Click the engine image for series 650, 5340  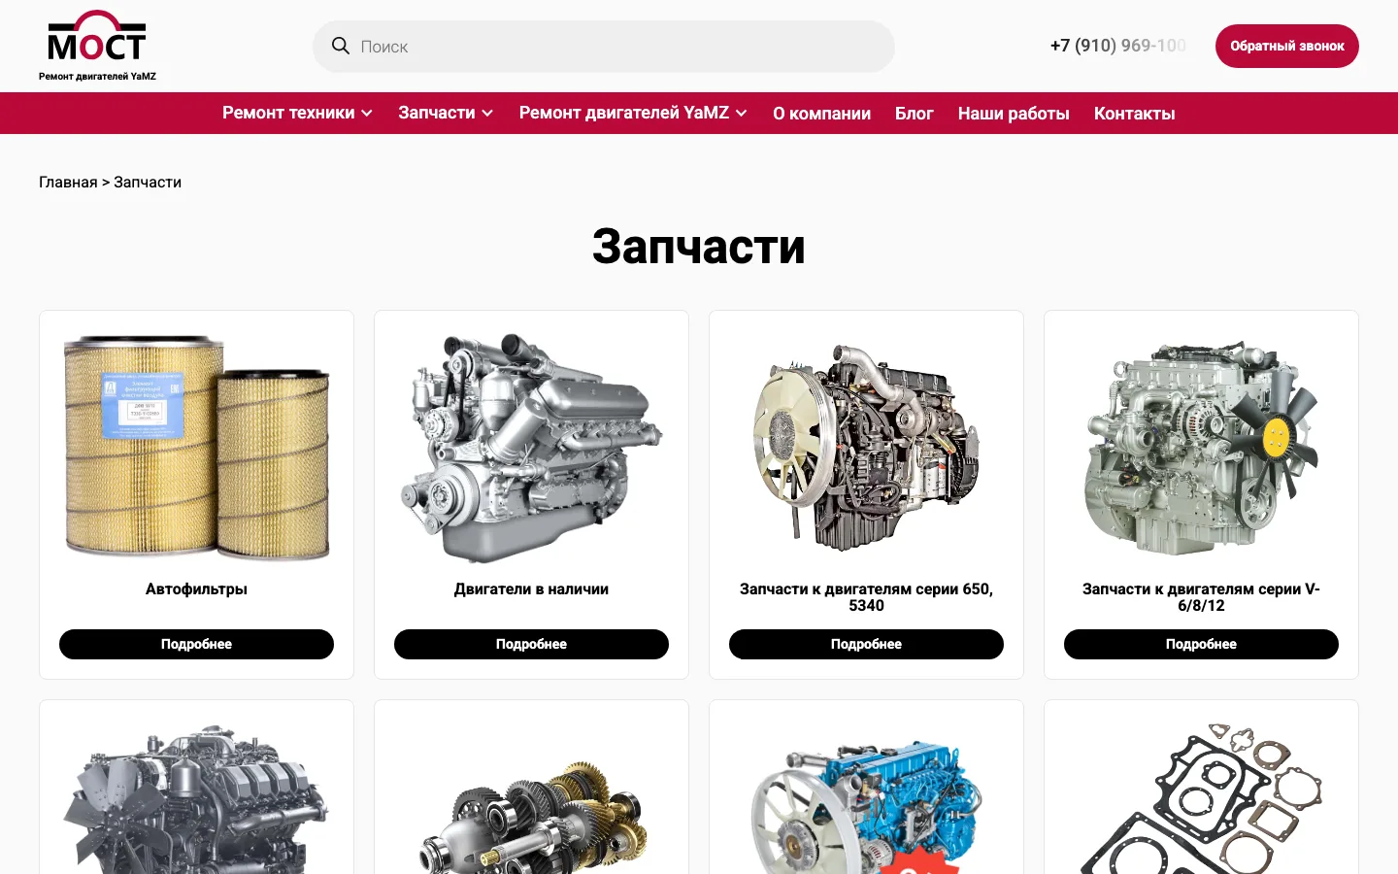pyautogui.click(x=866, y=447)
